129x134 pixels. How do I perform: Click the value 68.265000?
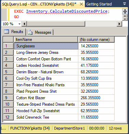(90, 72)
